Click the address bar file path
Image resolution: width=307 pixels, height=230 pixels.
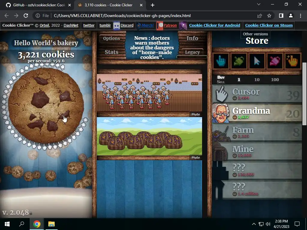[x=122, y=16]
